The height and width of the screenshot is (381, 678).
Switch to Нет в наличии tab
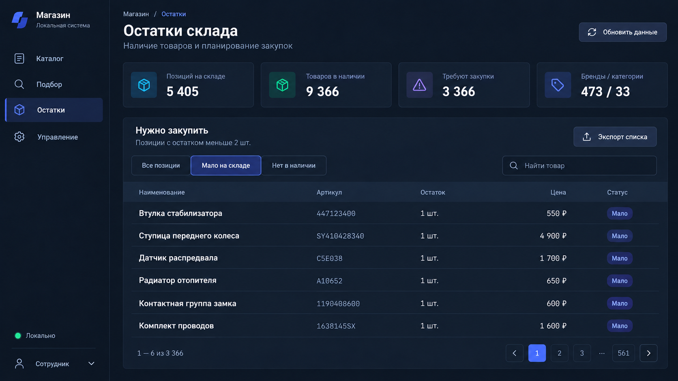[294, 166]
